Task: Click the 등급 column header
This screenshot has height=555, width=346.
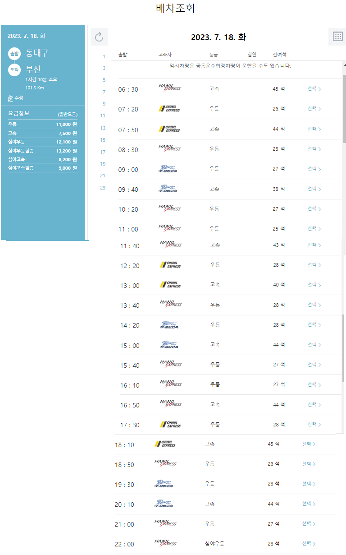Action: click(x=214, y=55)
